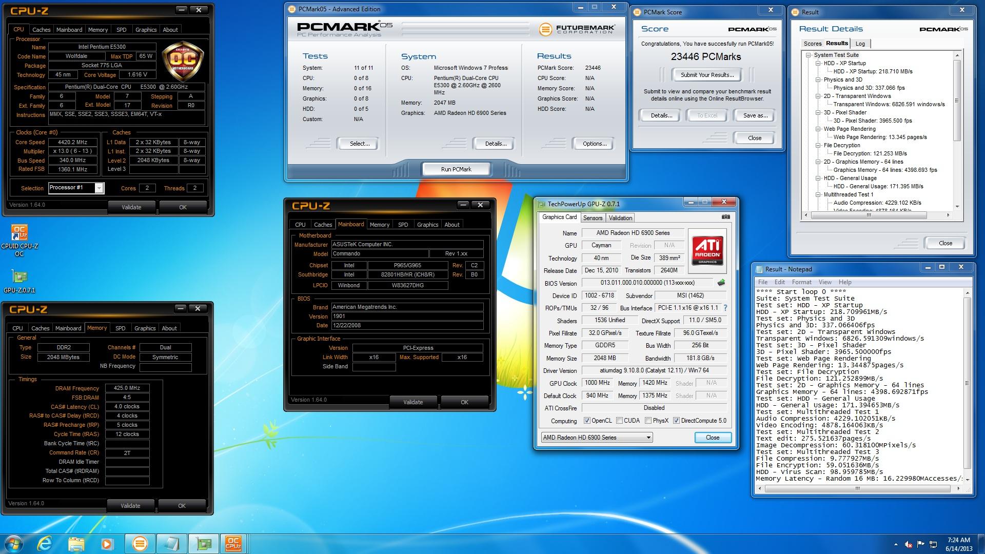Switch to the Log tab in Result window
Viewport: 985px width, 554px height.
[x=860, y=44]
